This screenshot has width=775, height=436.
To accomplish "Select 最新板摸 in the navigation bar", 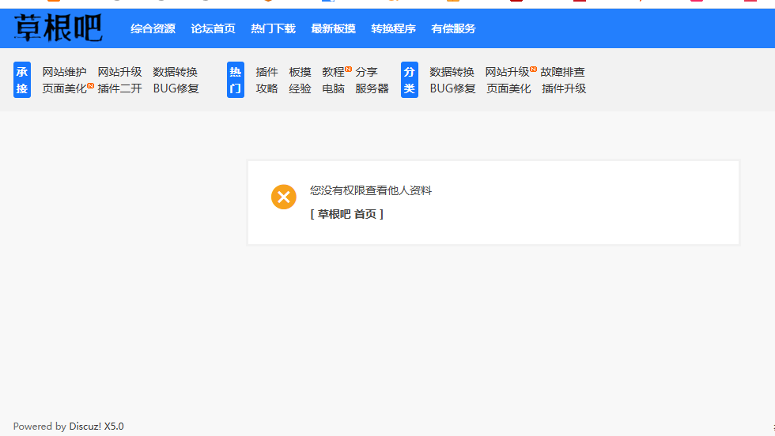I will (x=333, y=28).
